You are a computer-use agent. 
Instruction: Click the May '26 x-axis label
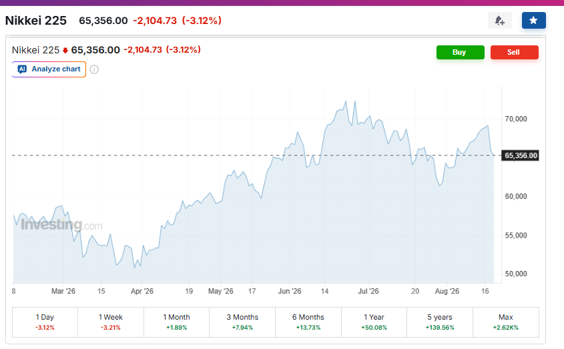pos(221,291)
